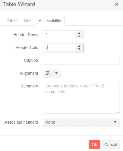Decrease Header Rows with down arrow
The height and width of the screenshot is (151, 123).
tap(79, 36)
